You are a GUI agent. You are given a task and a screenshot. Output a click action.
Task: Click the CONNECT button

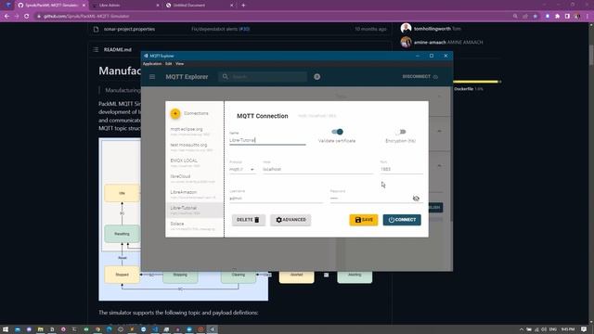point(402,220)
